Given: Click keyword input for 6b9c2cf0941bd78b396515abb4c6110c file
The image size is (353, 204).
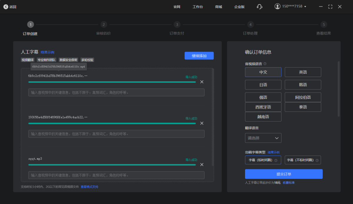Looking at the screenshot, I should pos(116,92).
